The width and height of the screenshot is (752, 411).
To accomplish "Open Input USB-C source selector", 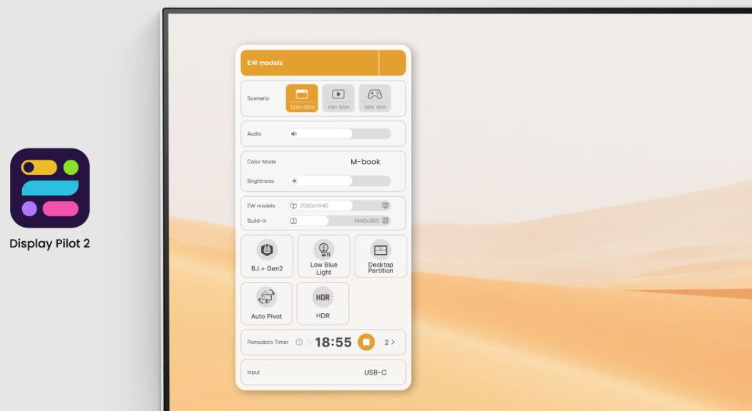I will tap(375, 372).
